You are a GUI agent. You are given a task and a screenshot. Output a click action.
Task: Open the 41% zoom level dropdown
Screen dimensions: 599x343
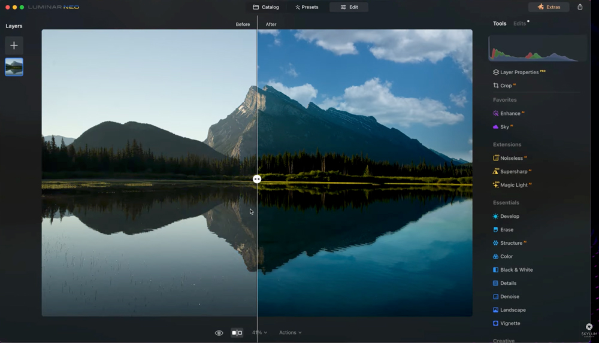tap(259, 333)
